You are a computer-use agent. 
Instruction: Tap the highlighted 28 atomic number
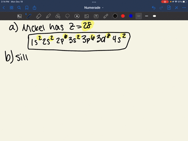point(87,25)
